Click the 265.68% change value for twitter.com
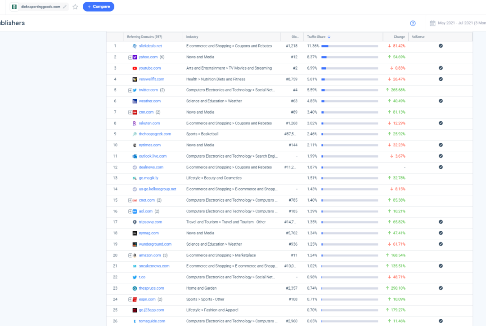This screenshot has width=486, height=326. 396,90
